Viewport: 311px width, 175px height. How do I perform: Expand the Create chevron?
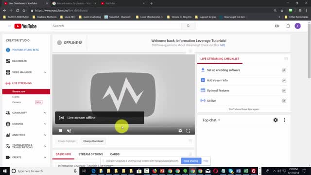coord(45,157)
